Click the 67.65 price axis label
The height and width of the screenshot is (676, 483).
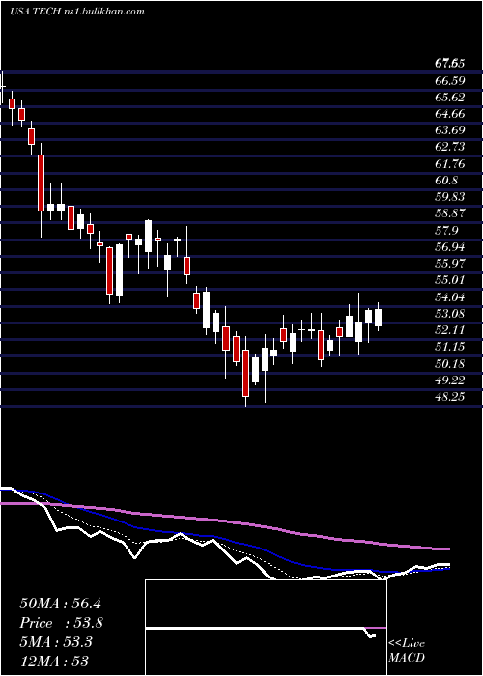pos(450,64)
